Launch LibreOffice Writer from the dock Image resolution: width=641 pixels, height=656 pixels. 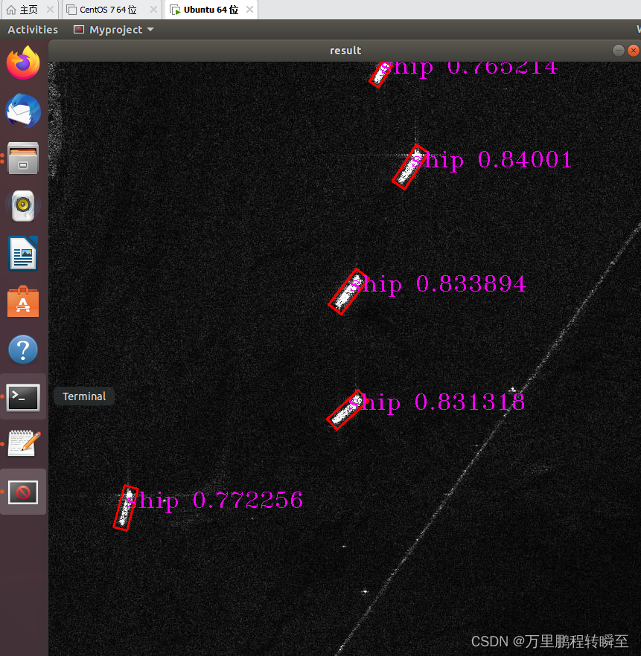(23, 253)
